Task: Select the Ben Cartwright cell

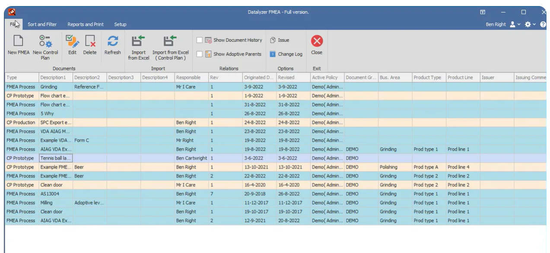Action: click(192, 158)
